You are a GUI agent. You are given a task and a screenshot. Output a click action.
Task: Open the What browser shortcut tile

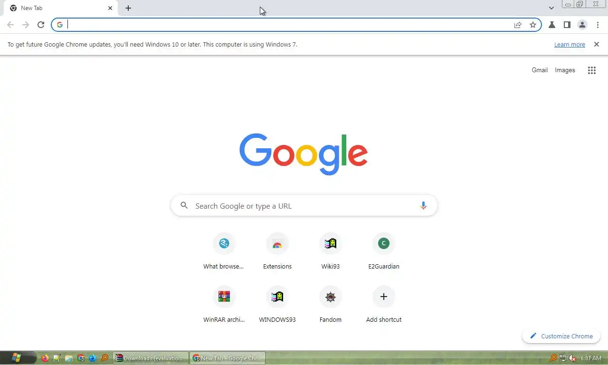tap(224, 251)
